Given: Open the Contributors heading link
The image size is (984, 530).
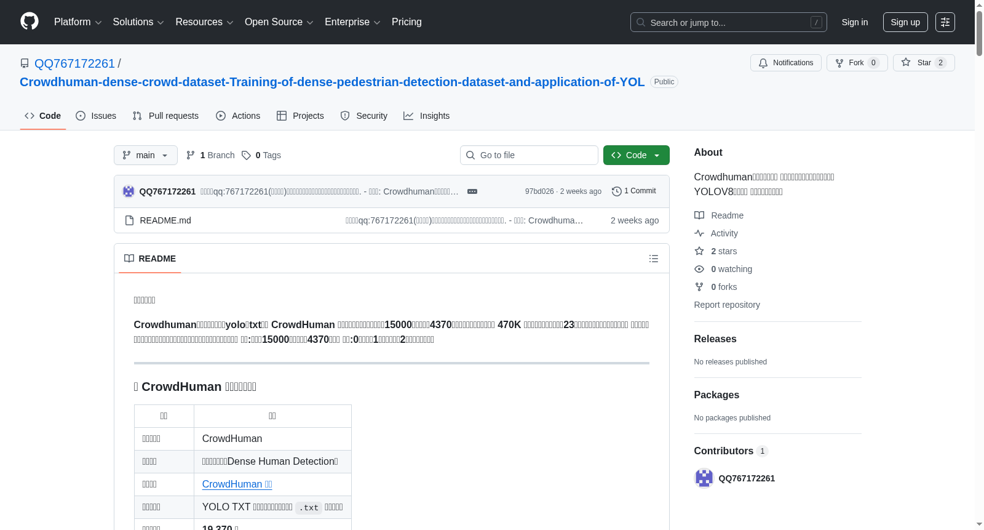Looking at the screenshot, I should [x=731, y=451].
